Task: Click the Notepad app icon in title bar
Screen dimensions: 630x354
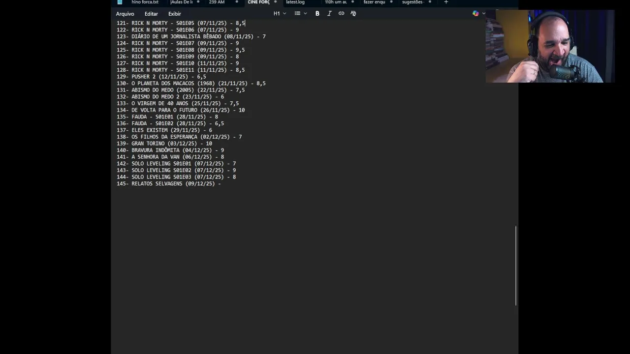Action: (120, 2)
